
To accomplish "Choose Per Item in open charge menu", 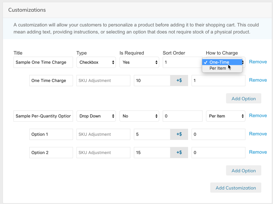I will coord(218,68).
